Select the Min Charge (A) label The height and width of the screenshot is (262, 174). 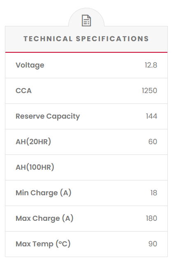[x=43, y=193]
